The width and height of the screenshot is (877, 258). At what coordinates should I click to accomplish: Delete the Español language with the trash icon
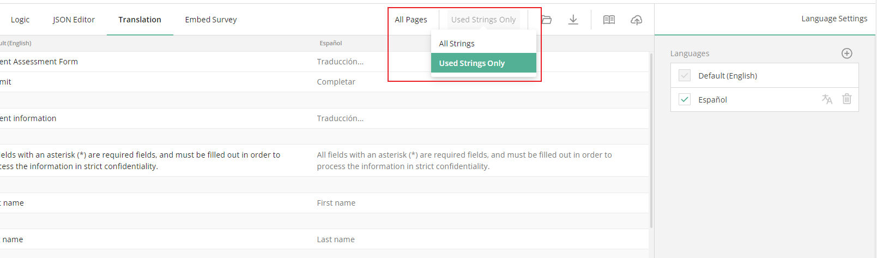coord(846,99)
